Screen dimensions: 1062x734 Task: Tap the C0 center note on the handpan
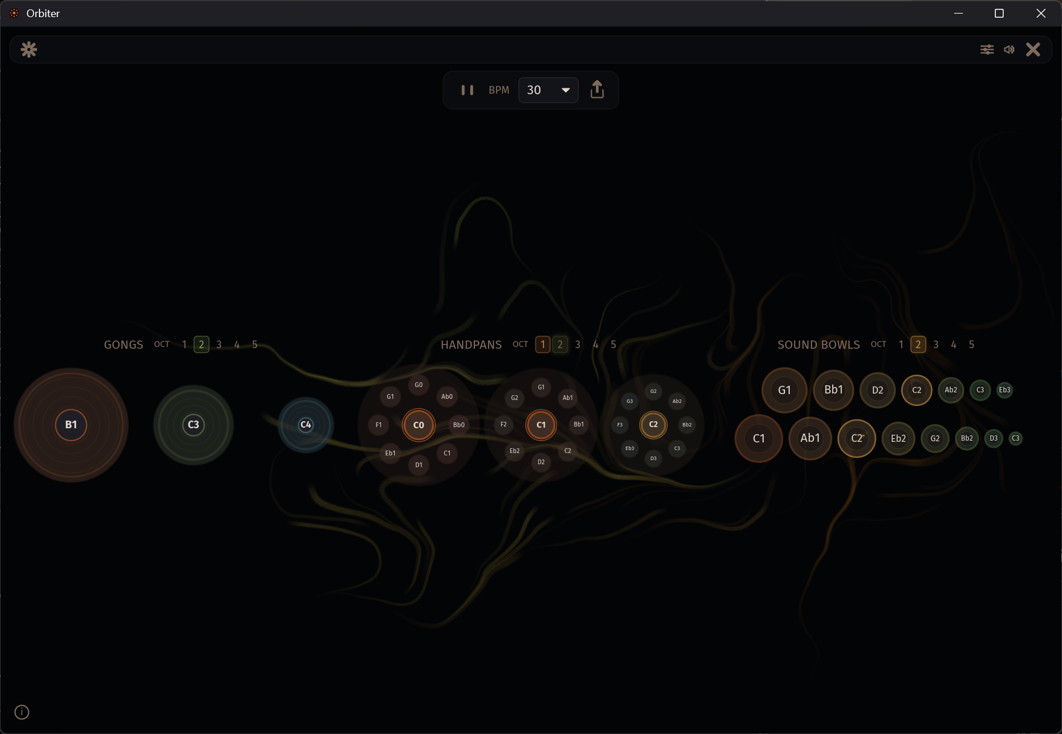coord(418,425)
